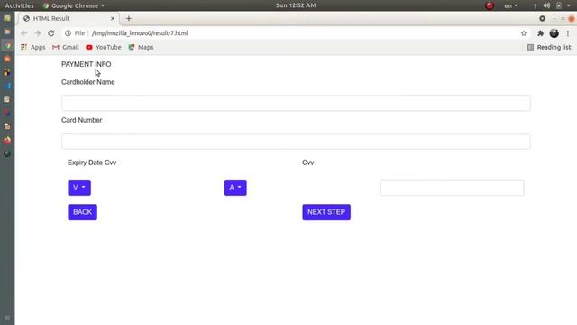
Task: Click the browser back arrow
Action: [x=24, y=33]
